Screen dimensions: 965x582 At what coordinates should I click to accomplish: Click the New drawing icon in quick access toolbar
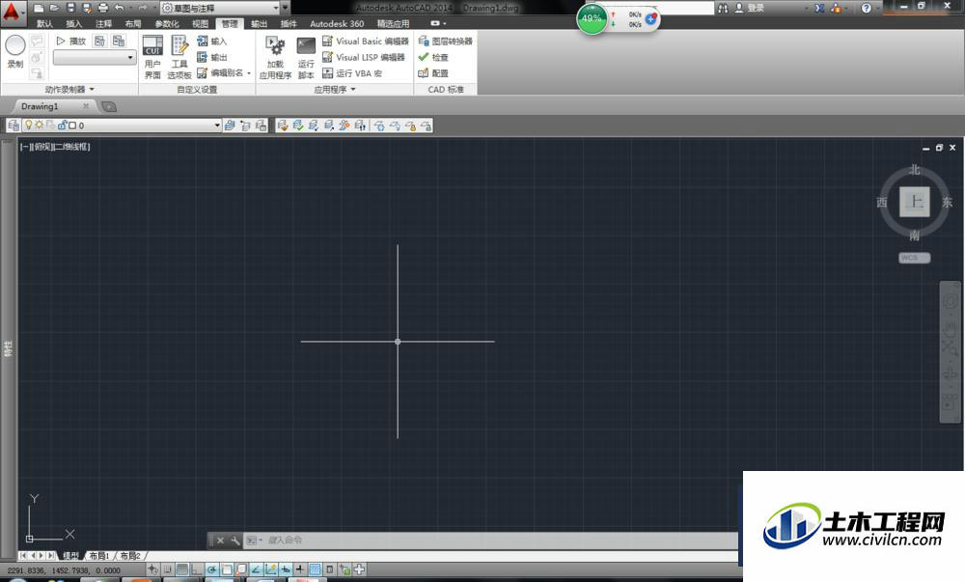[x=39, y=8]
